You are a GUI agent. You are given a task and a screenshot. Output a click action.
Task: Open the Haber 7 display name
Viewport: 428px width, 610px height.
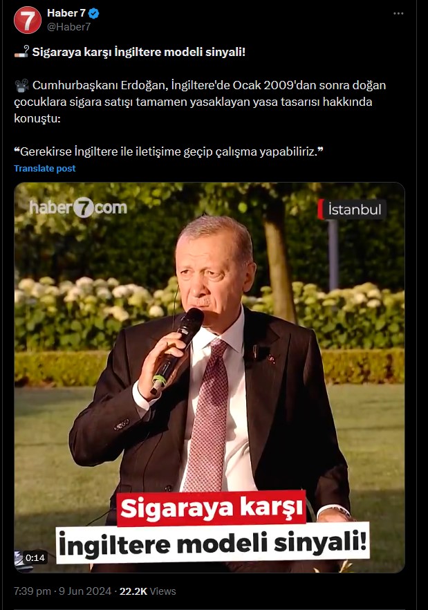pyautogui.click(x=66, y=13)
